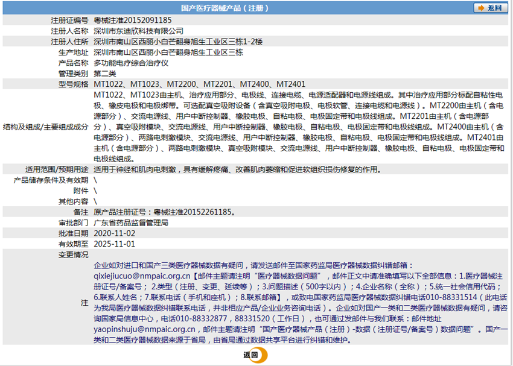Select registrant address ending in 三栋1-2楼

pos(178,42)
